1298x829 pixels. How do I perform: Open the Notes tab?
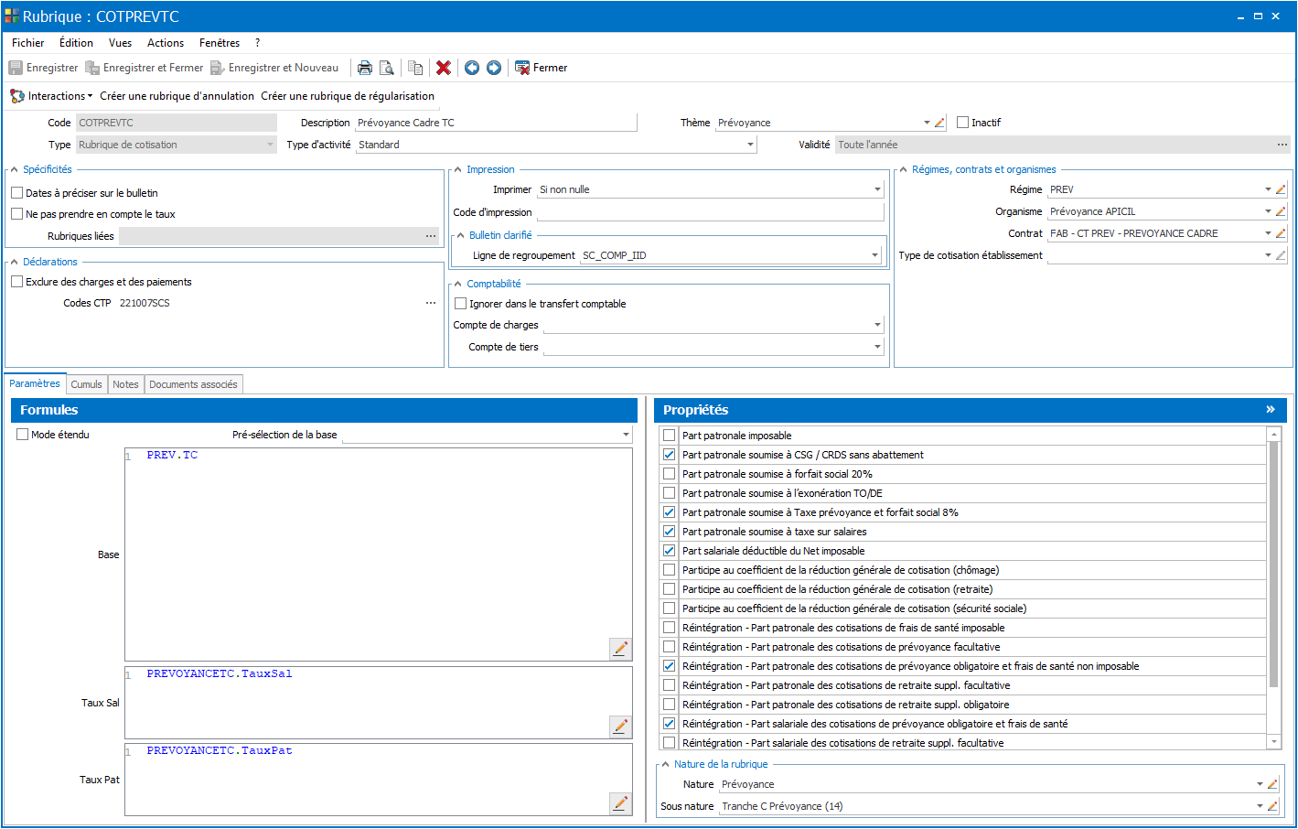coord(125,384)
